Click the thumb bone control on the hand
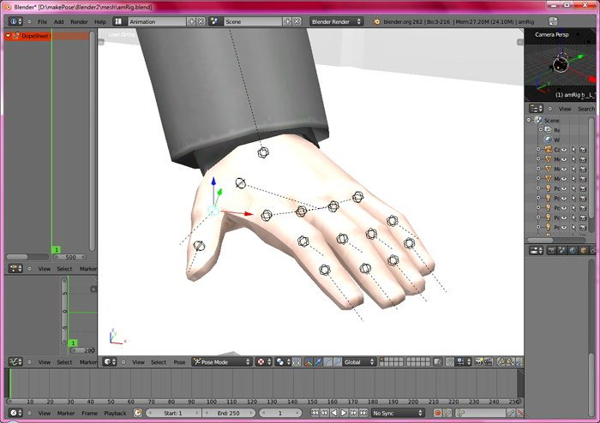Viewport: 600px width, 423px height. pyautogui.click(x=200, y=246)
